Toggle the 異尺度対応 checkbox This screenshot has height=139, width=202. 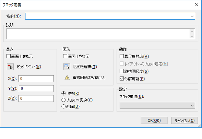point(122,56)
